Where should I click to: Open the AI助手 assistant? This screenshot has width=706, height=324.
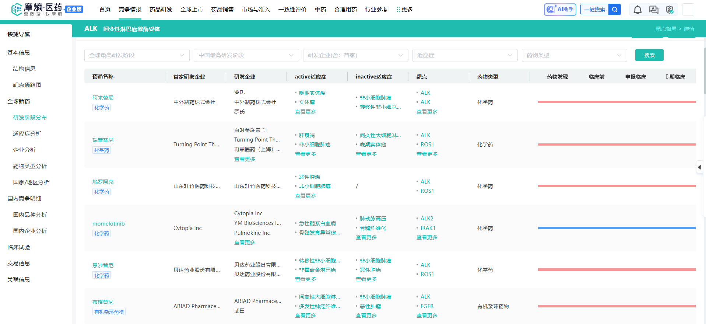560,10
